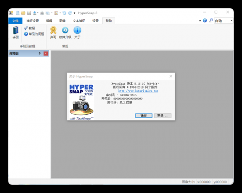Image resolution: width=242 pixels, height=193 pixels.
Task: Click 图像大小 label in status bar
Action: tap(188, 182)
